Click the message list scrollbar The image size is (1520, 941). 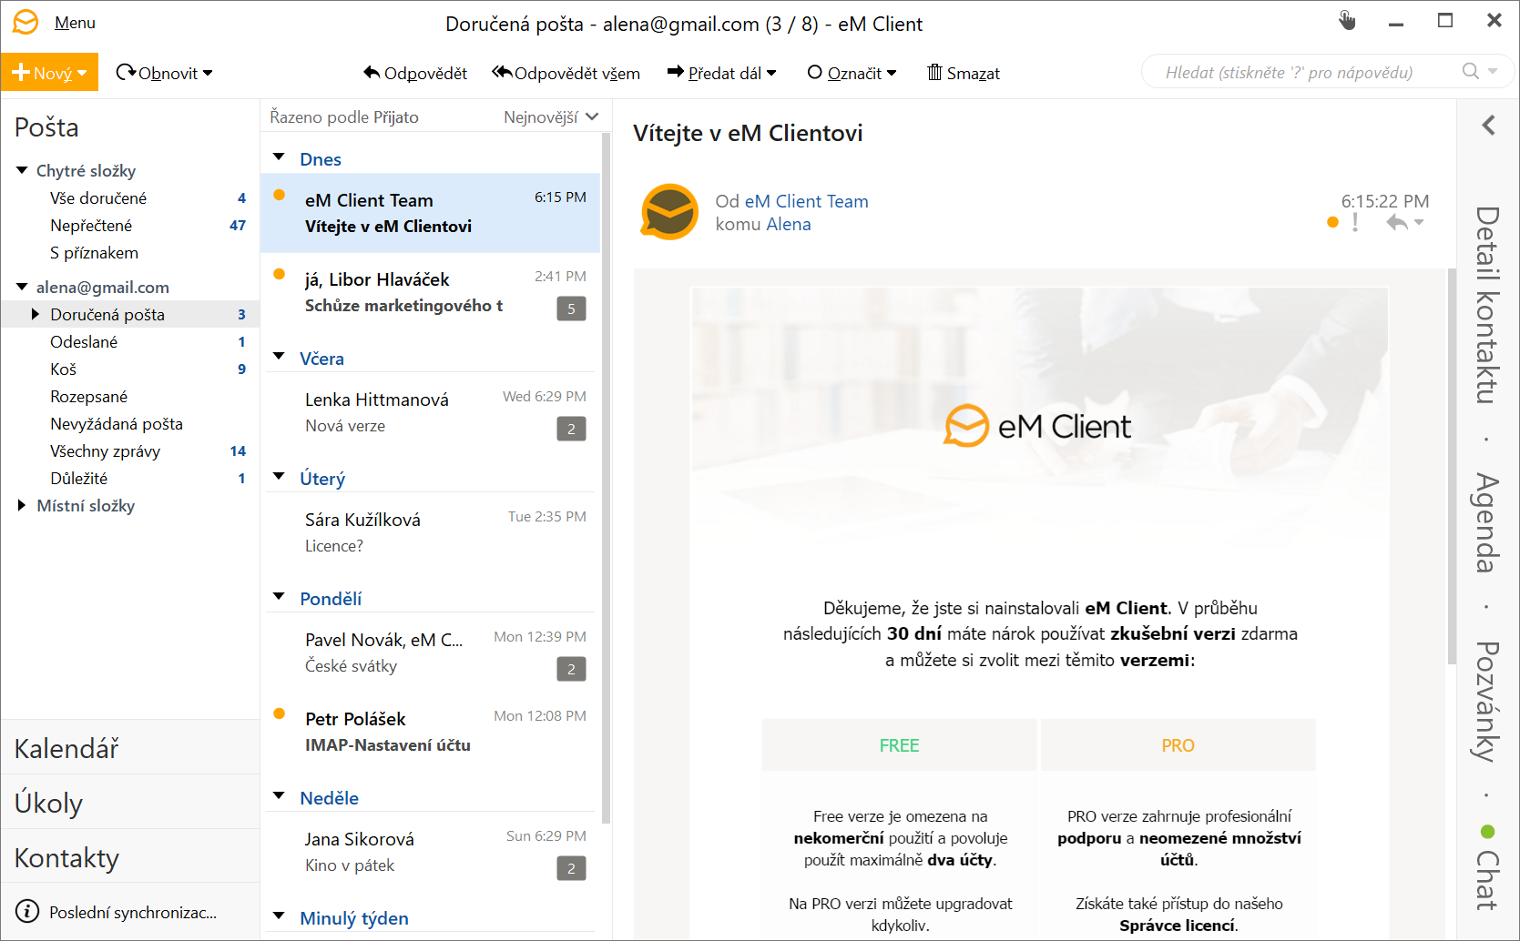(607, 479)
